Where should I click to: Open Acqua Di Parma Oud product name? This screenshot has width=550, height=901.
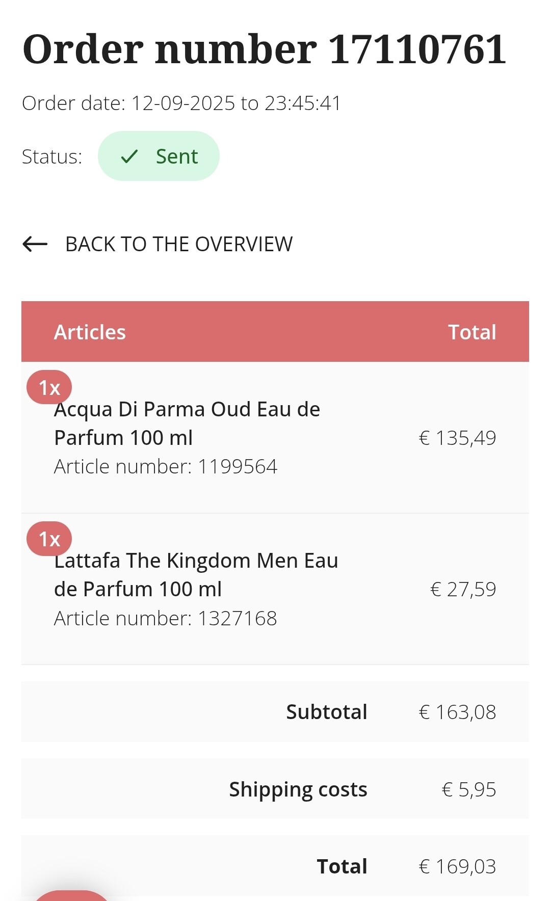point(187,423)
